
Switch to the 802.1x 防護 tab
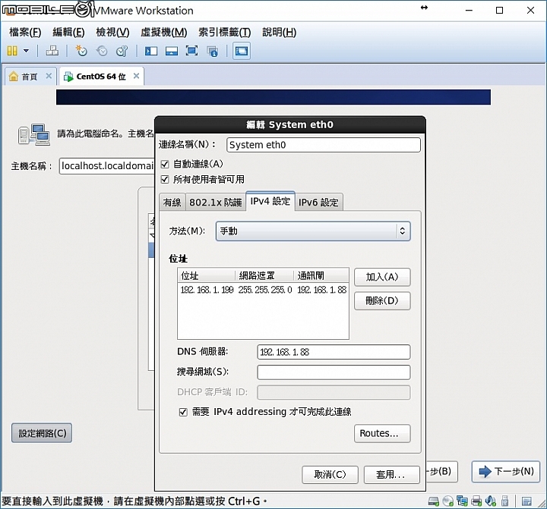[216, 202]
